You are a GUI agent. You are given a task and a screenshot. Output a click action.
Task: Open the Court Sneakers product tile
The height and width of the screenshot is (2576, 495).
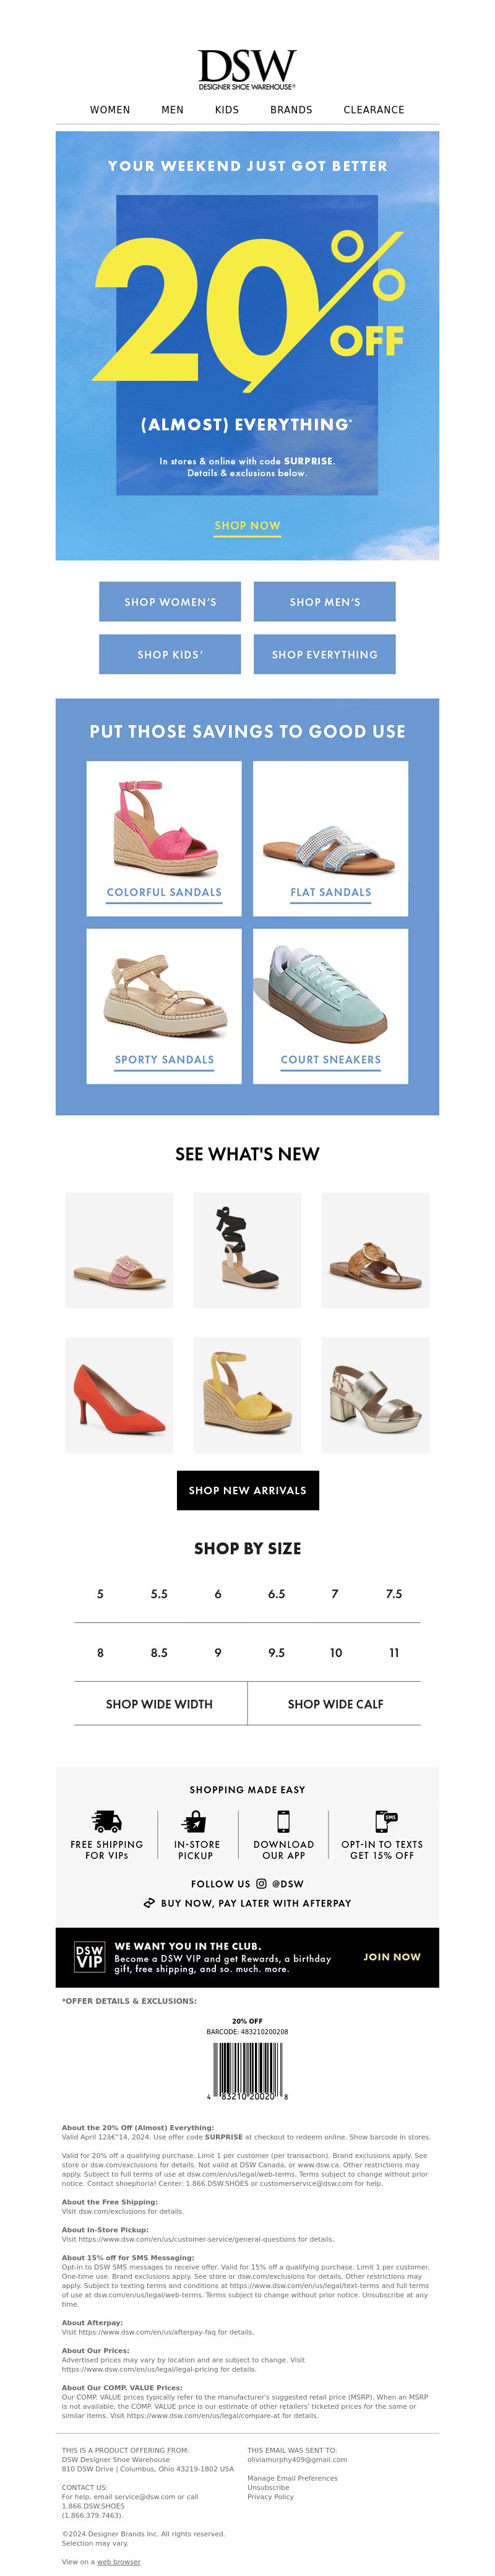click(x=331, y=1006)
